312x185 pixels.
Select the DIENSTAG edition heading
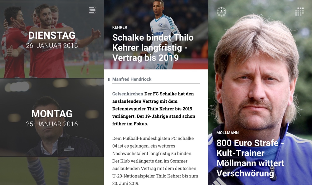coord(52,35)
